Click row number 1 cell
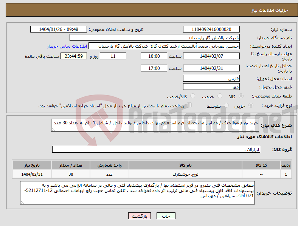Viewport: 298px width, 226px height. (x=286, y=174)
